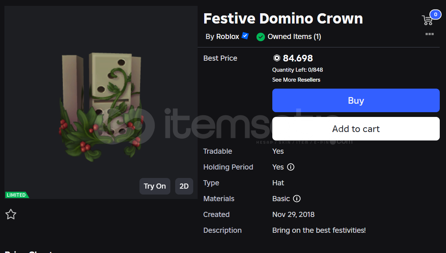Open the shopping cart icon
Viewport: 446px width, 253px height.
427,20
